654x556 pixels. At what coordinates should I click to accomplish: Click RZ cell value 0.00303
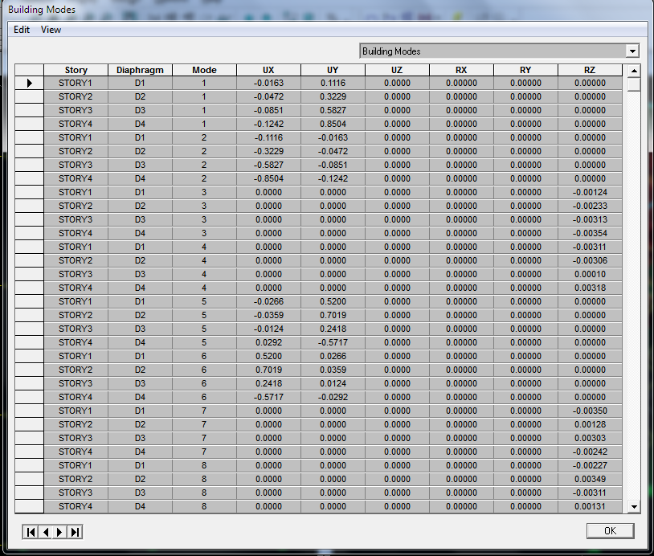[x=590, y=439]
